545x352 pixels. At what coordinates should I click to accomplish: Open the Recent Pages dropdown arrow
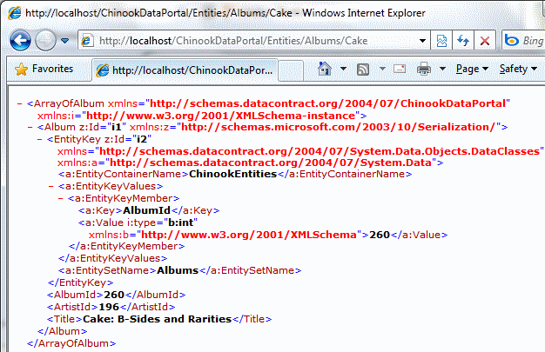(x=66, y=41)
